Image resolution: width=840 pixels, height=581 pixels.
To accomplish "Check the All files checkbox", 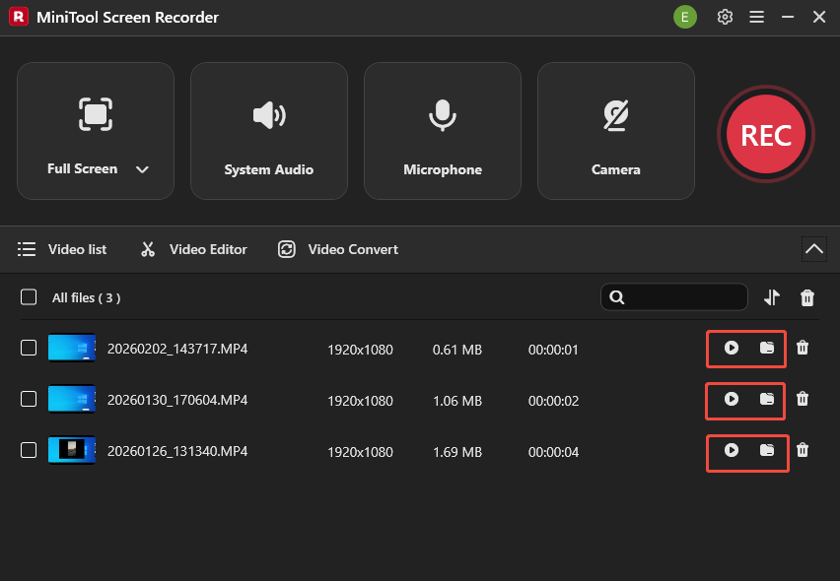I will 29,296.
